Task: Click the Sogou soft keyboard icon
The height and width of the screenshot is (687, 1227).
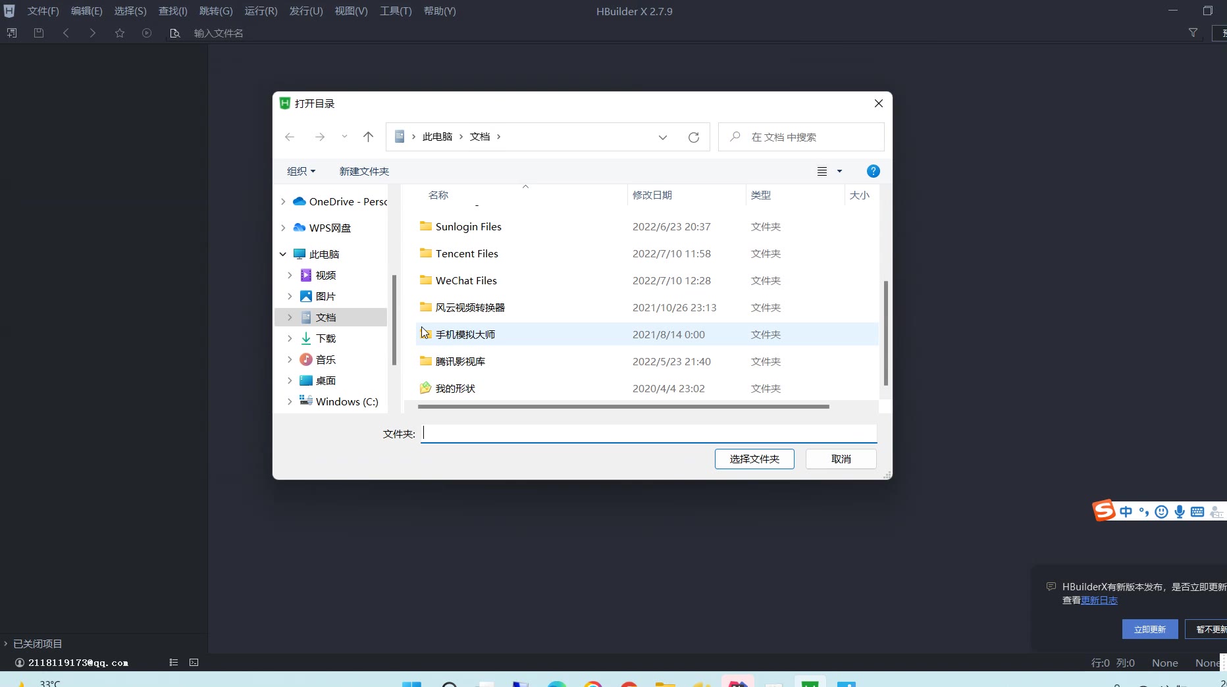Action: (1197, 511)
